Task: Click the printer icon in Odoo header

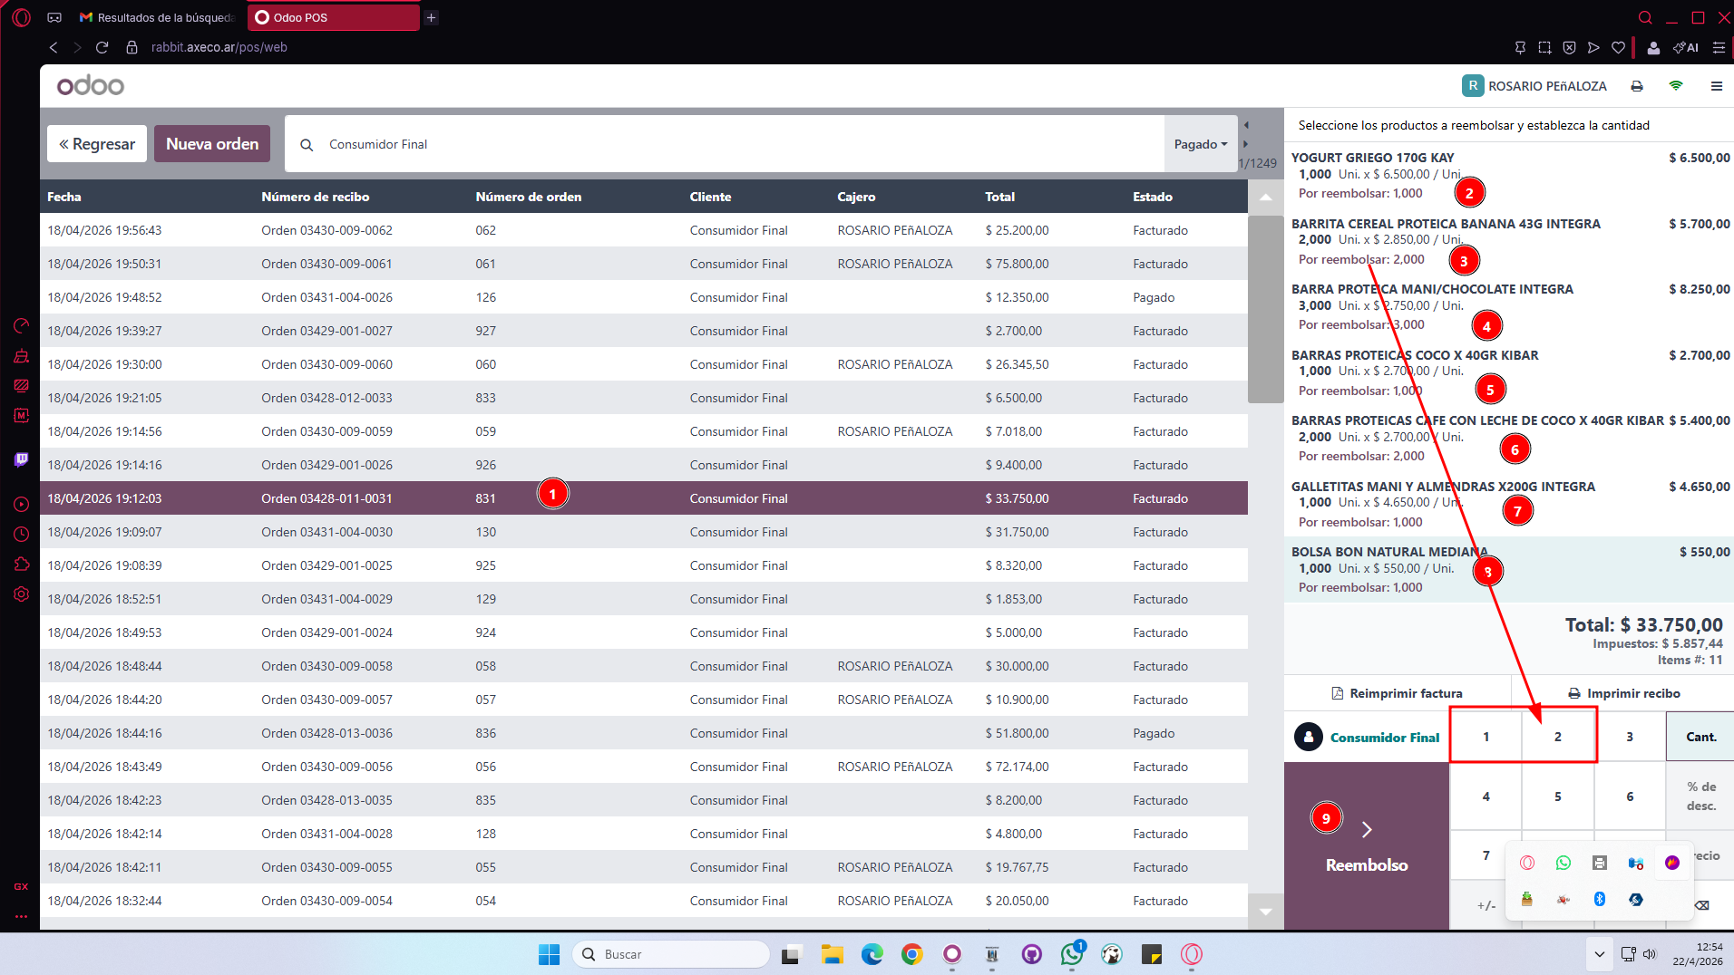Action: [1637, 86]
